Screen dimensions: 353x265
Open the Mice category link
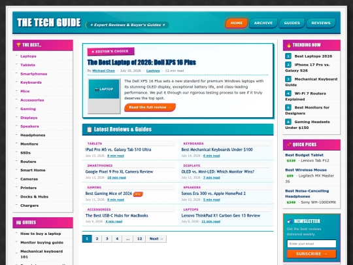pyautogui.click(x=25, y=91)
